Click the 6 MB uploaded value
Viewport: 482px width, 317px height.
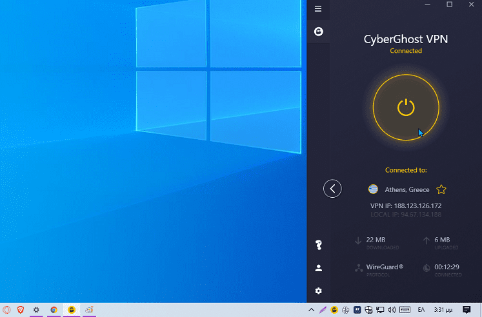pyautogui.click(x=442, y=240)
